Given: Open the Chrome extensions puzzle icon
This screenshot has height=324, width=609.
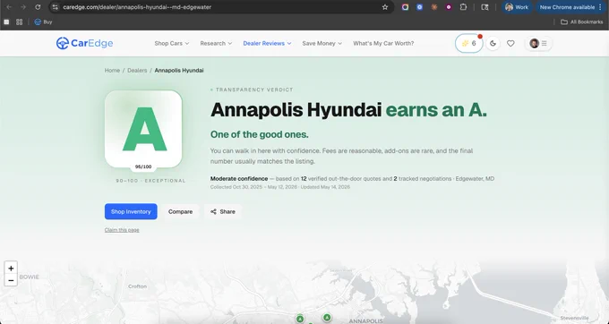Looking at the screenshot, I should pos(463,7).
